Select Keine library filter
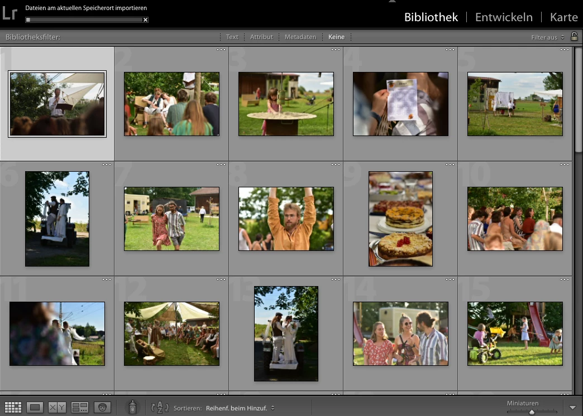 pos(337,37)
